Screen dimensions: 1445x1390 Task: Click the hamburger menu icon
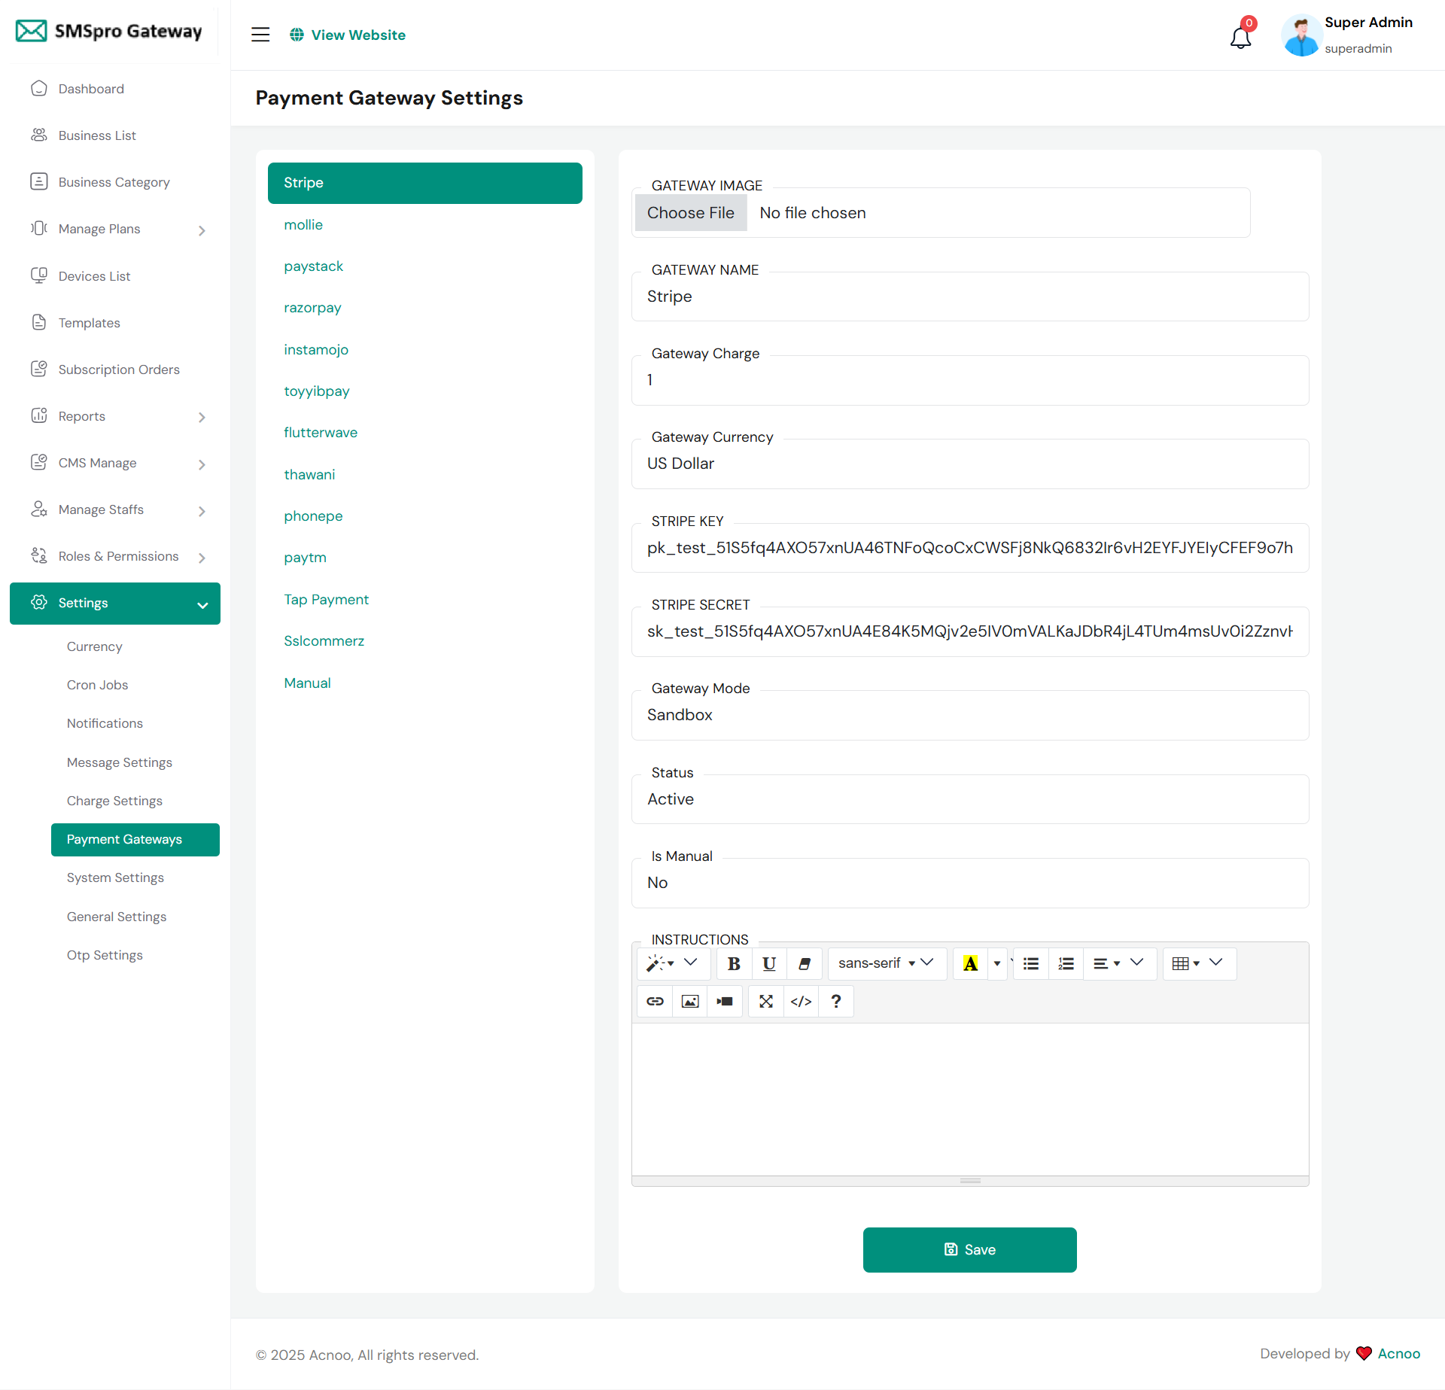pos(260,35)
